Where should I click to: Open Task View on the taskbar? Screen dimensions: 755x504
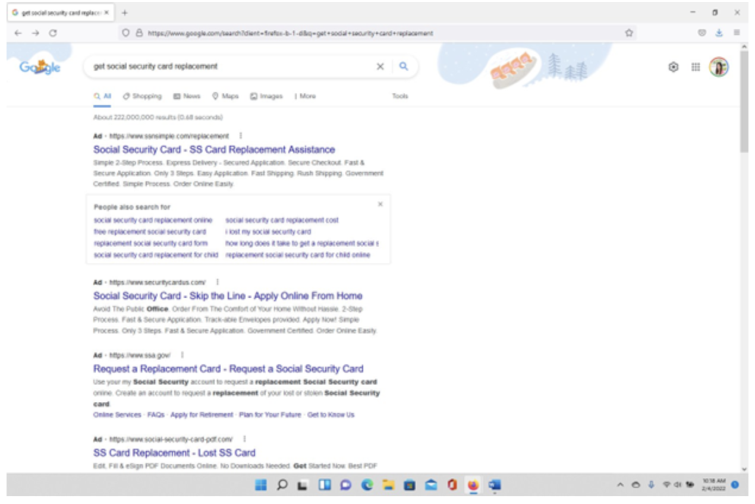click(303, 486)
